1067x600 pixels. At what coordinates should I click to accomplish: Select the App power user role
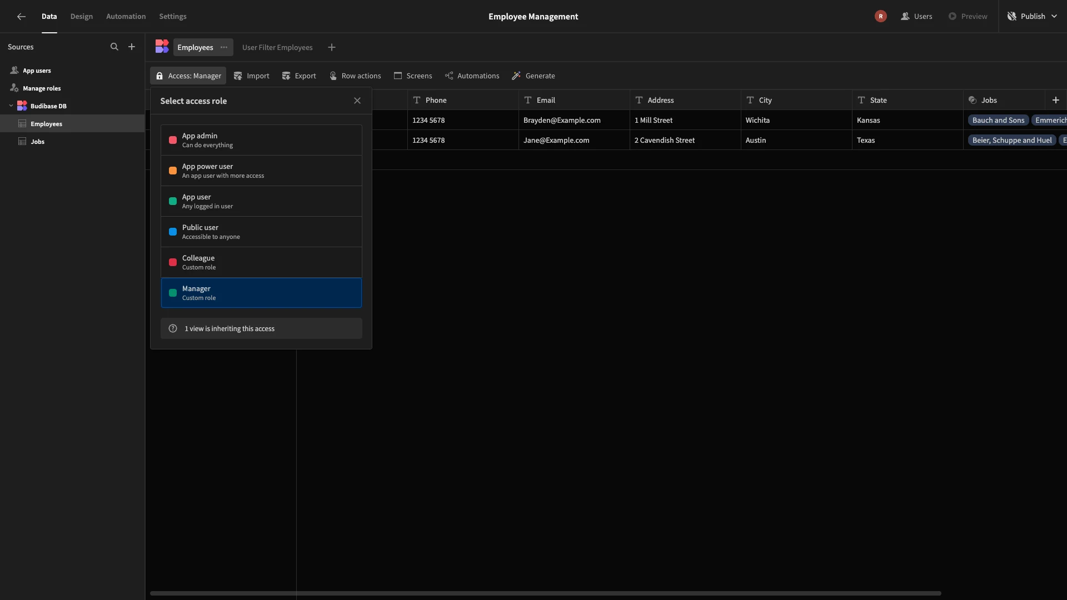[x=261, y=171]
